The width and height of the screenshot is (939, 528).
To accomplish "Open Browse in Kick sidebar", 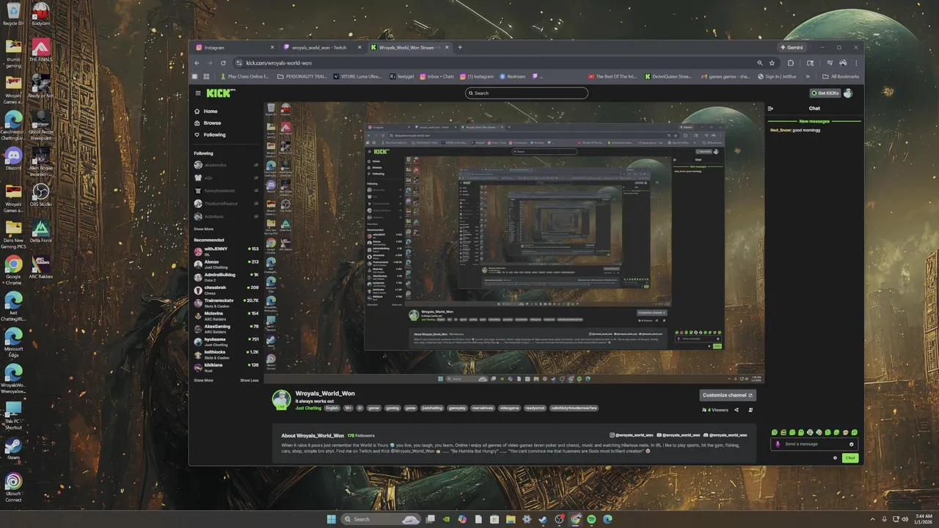I will pyautogui.click(x=212, y=123).
